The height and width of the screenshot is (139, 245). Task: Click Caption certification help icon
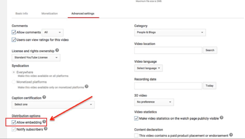(x=44, y=97)
